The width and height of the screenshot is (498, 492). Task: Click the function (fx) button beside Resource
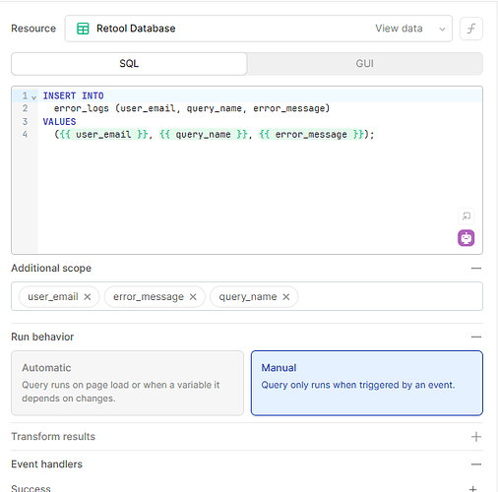[x=471, y=29]
